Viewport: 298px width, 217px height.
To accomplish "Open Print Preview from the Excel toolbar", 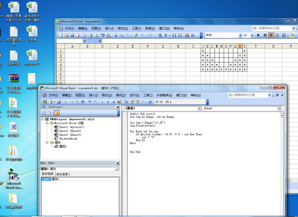I will tap(96, 35).
